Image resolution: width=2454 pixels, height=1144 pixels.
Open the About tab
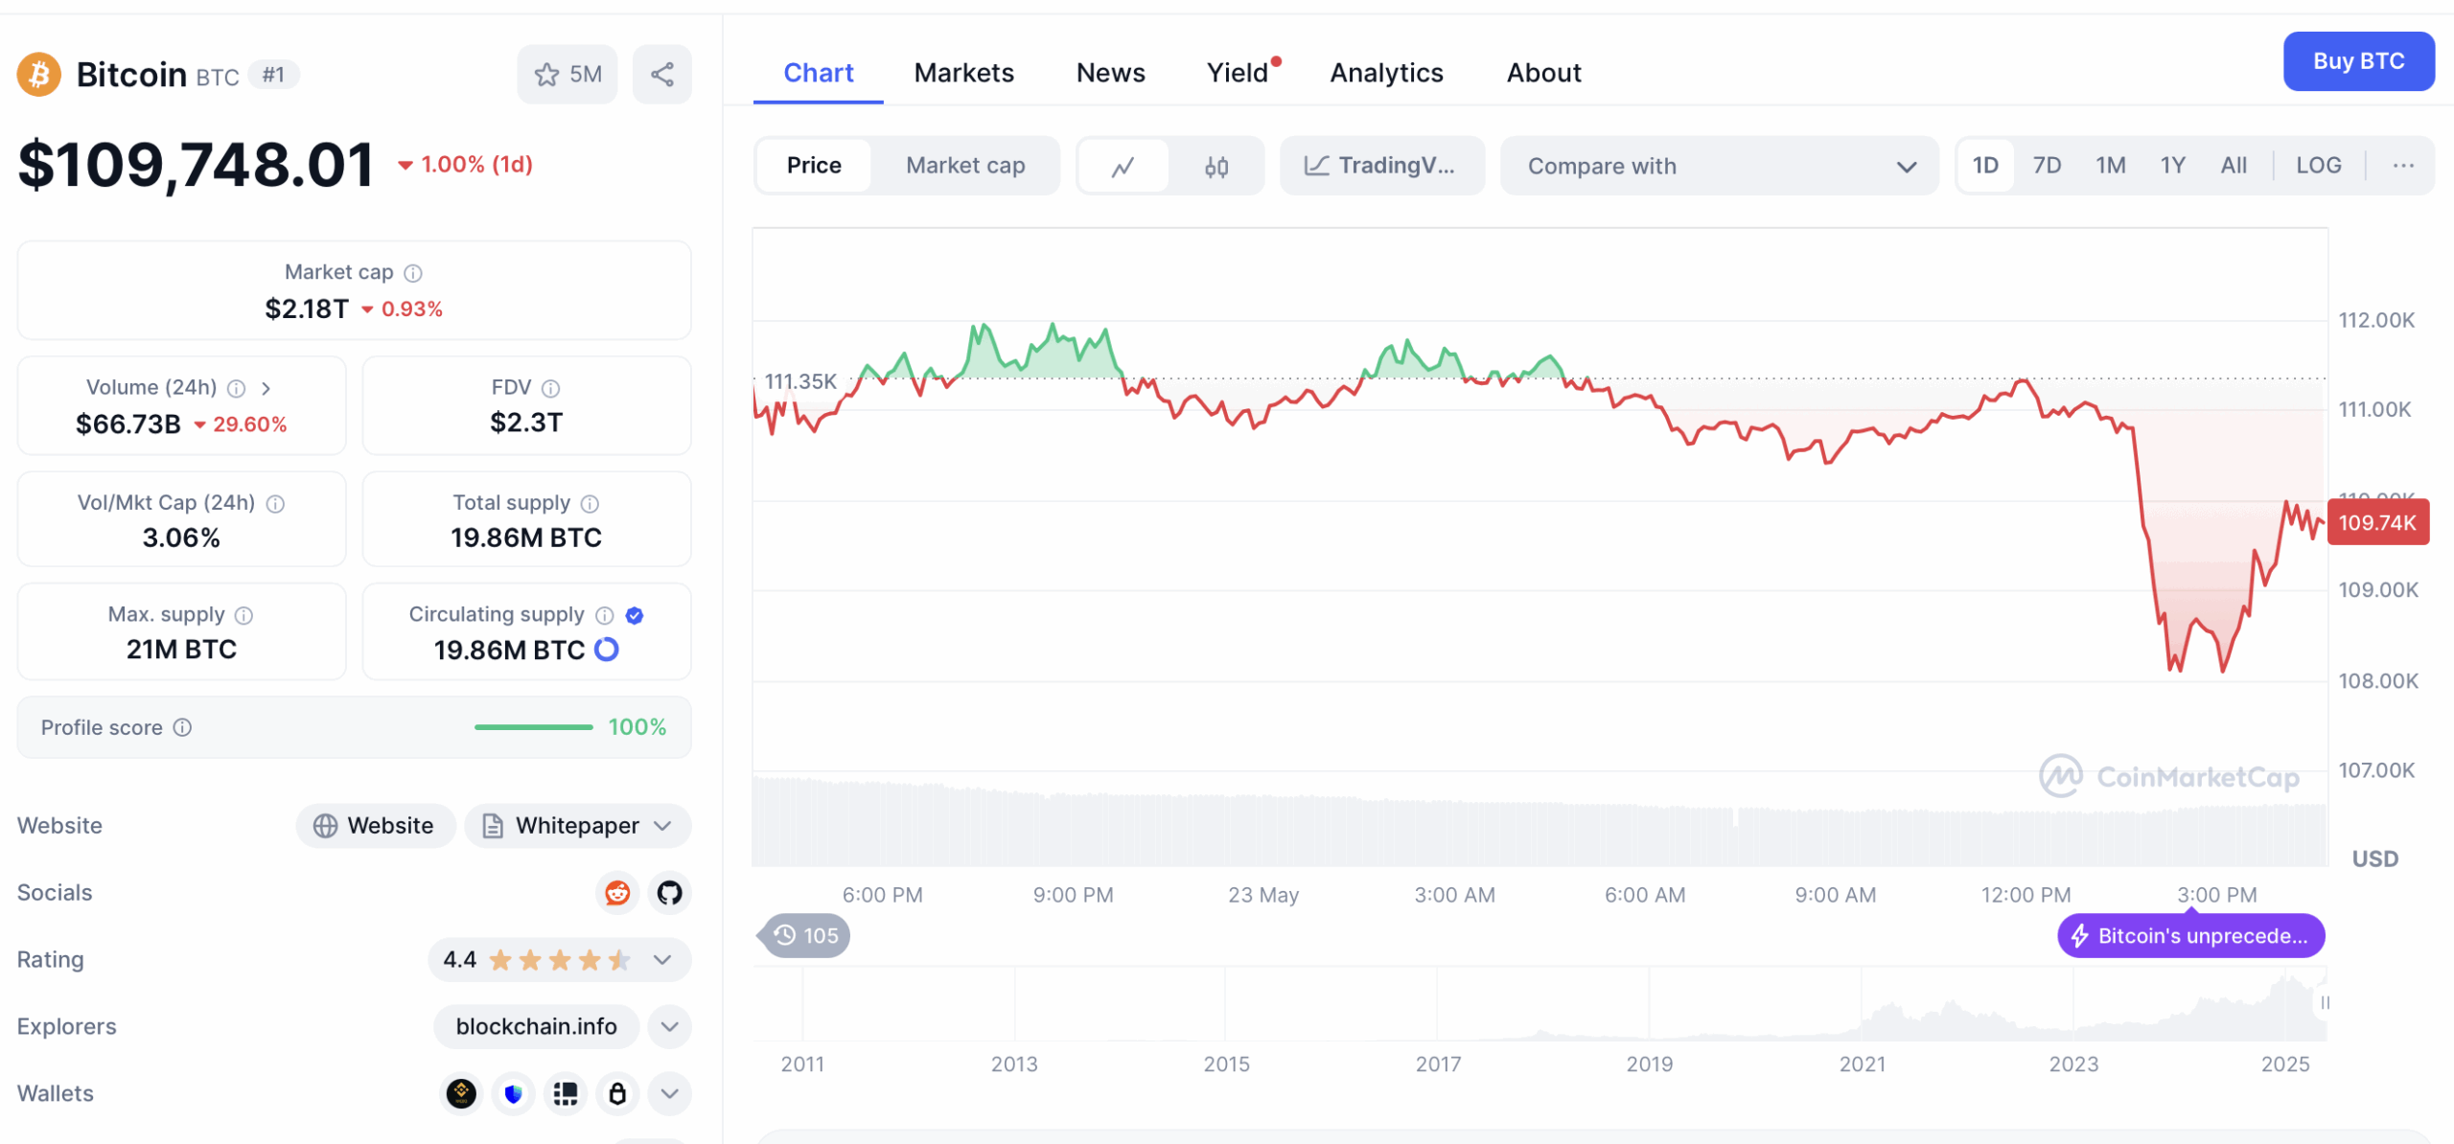[1543, 73]
